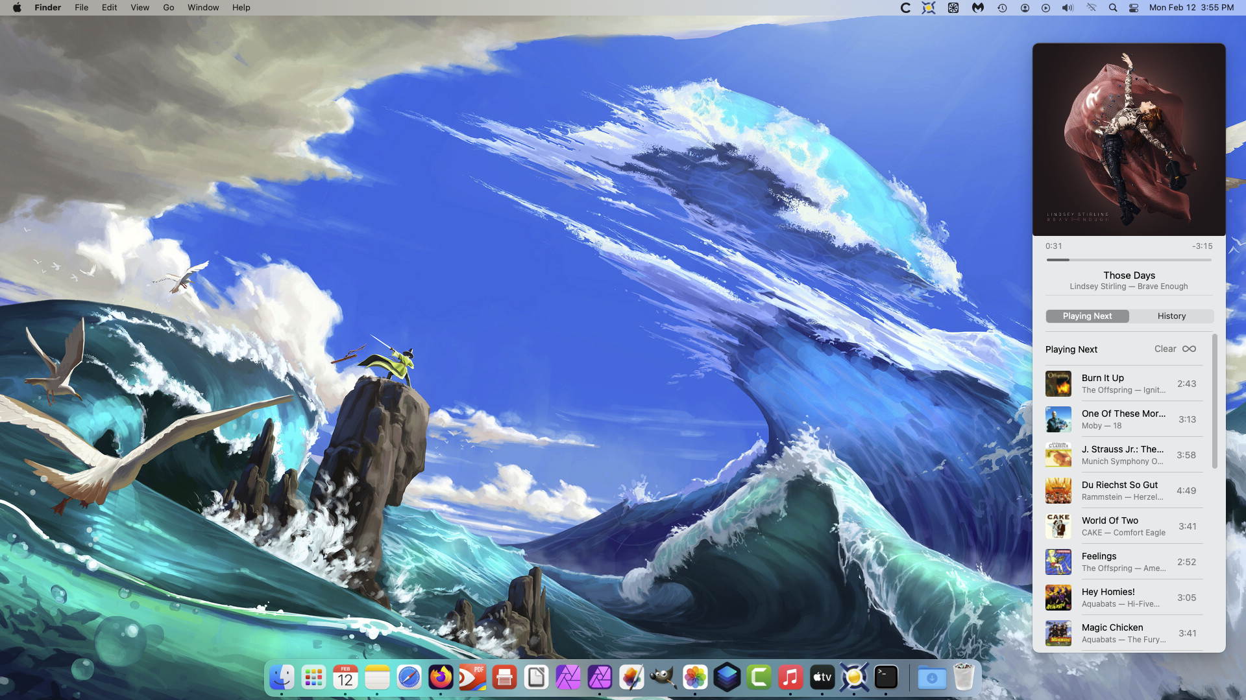Click the Brave Enough album artwork
Image resolution: width=1246 pixels, height=700 pixels.
pyautogui.click(x=1129, y=139)
